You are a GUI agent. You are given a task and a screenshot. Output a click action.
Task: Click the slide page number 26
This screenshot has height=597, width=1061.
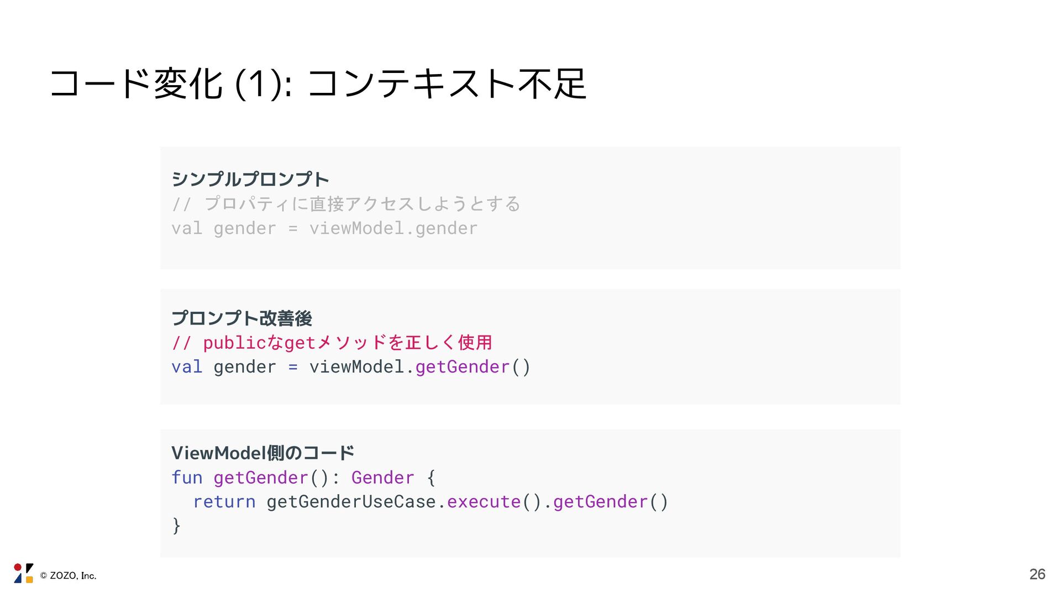pyautogui.click(x=1037, y=574)
